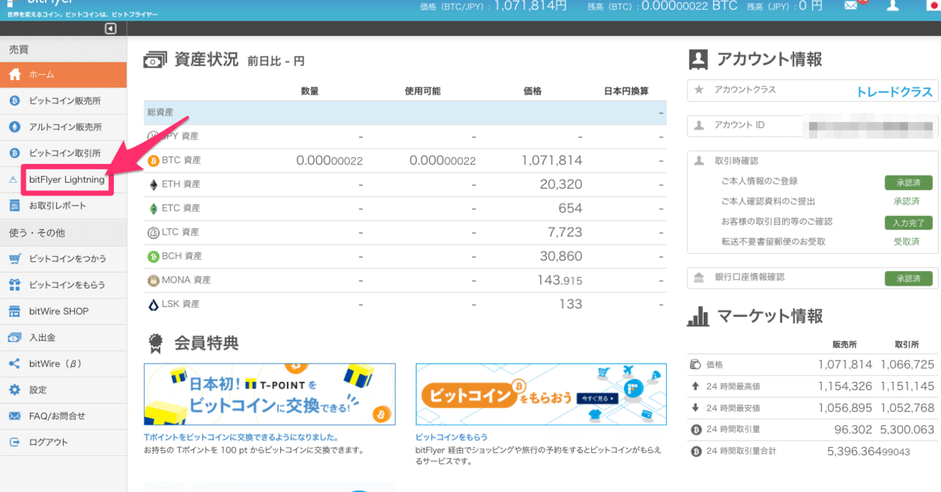Click LSK price value 133

pyautogui.click(x=570, y=304)
